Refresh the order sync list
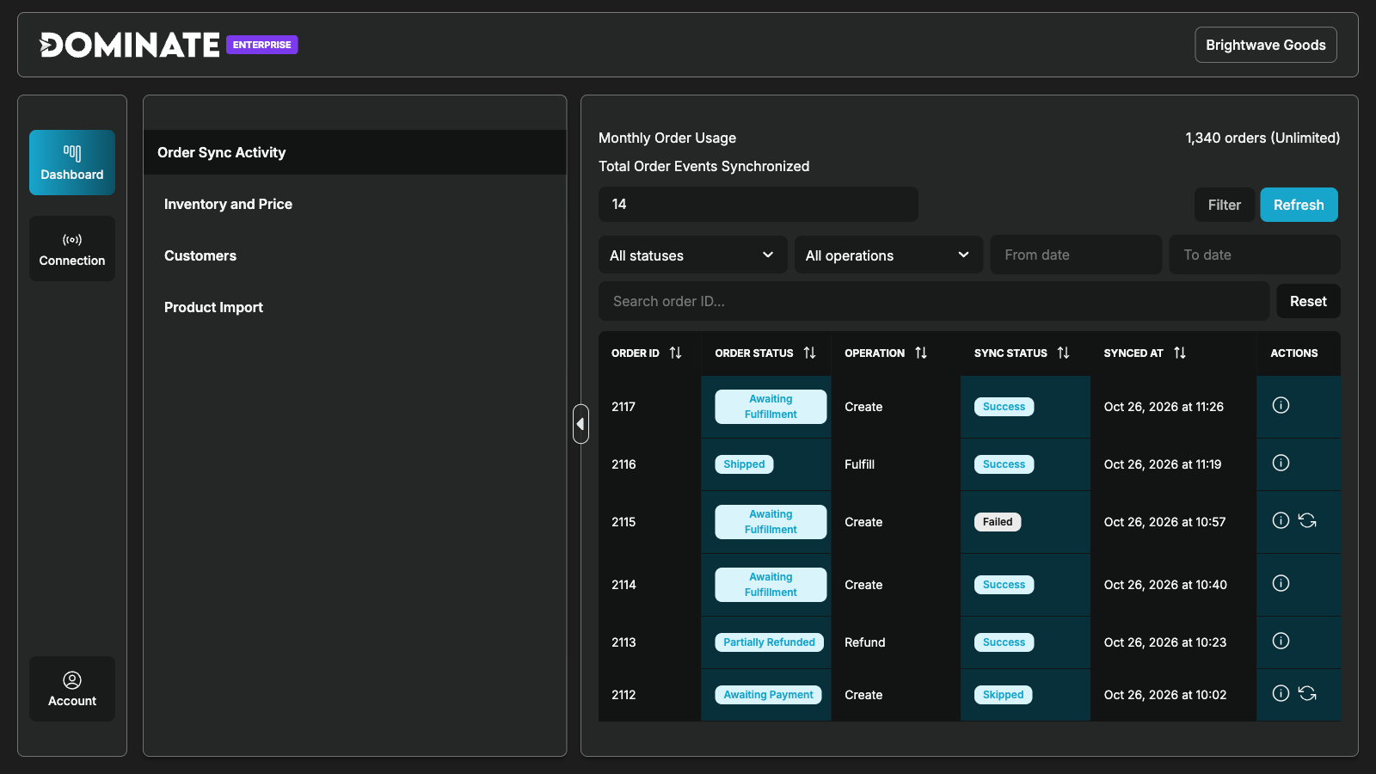This screenshot has height=774, width=1376. click(1299, 205)
